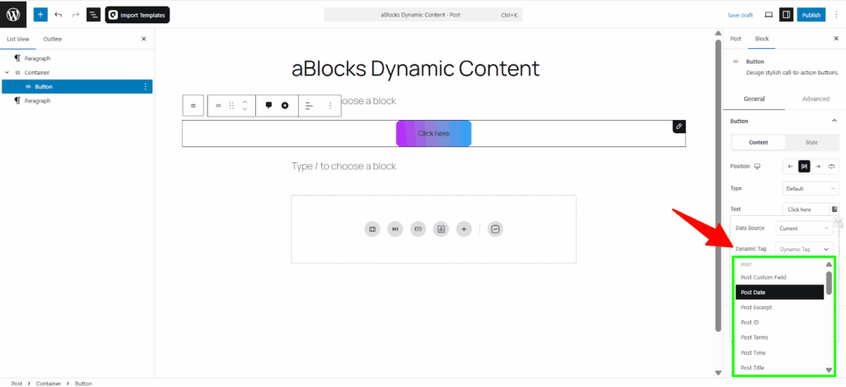Screen dimensions: 846x387
Task: Open the align options in block toolbar
Action: [309, 105]
